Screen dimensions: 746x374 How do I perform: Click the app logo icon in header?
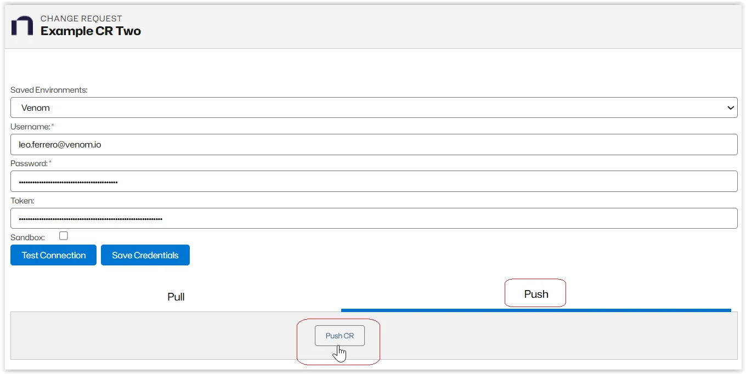[x=22, y=26]
